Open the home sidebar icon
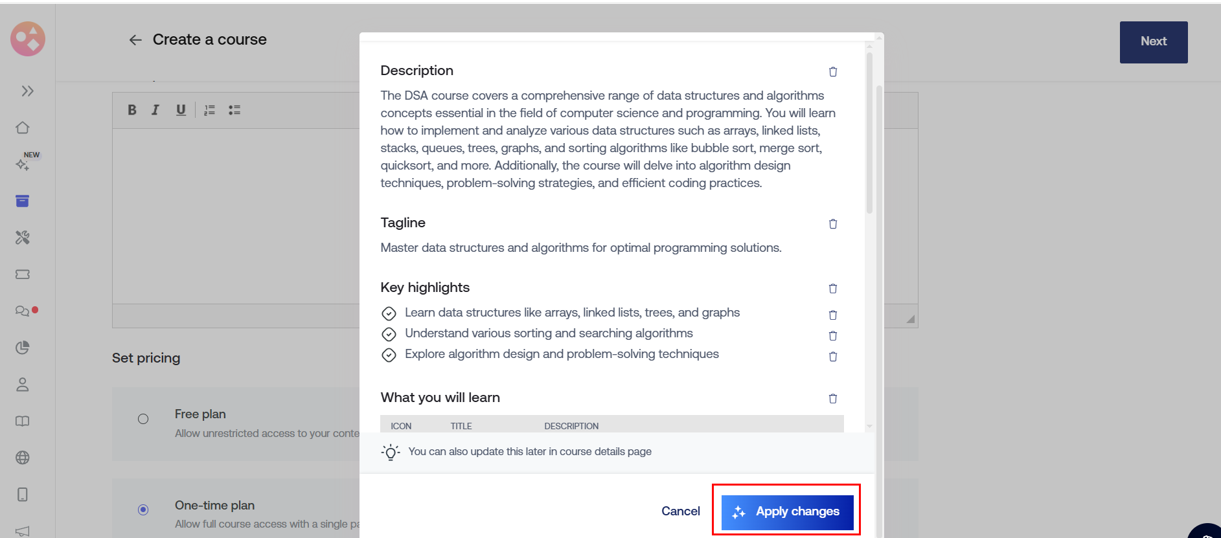The height and width of the screenshot is (538, 1221). 23,128
